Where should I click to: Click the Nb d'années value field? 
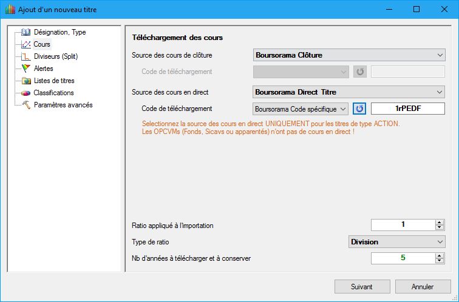pyautogui.click(x=403, y=258)
